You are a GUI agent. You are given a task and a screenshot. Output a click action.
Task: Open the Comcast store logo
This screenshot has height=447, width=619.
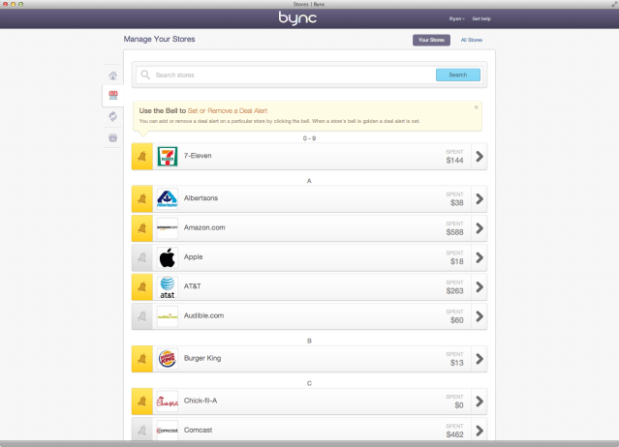(168, 431)
